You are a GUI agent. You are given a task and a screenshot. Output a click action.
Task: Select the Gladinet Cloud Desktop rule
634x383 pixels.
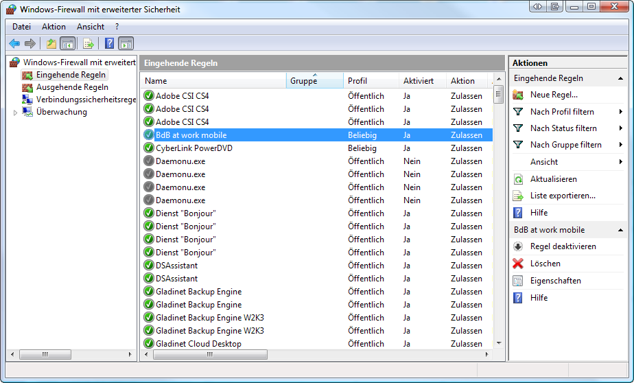[318, 344]
